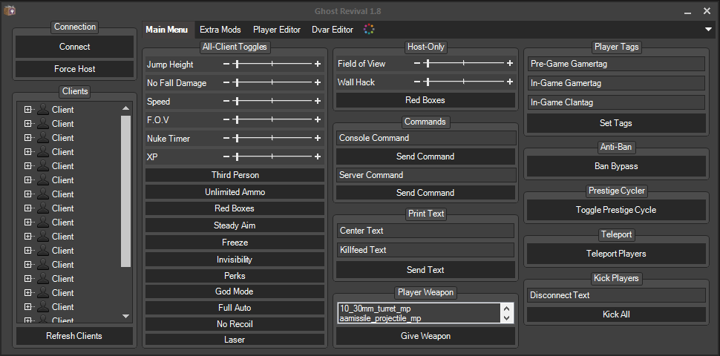This screenshot has width=720, height=356.
Task: Click the F.O.V slider track in All-Client Toggles
Action: [272, 119]
